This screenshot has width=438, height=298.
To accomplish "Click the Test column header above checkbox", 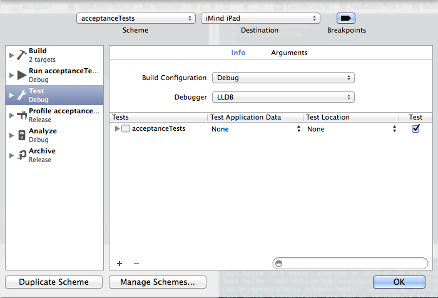I will (x=415, y=117).
